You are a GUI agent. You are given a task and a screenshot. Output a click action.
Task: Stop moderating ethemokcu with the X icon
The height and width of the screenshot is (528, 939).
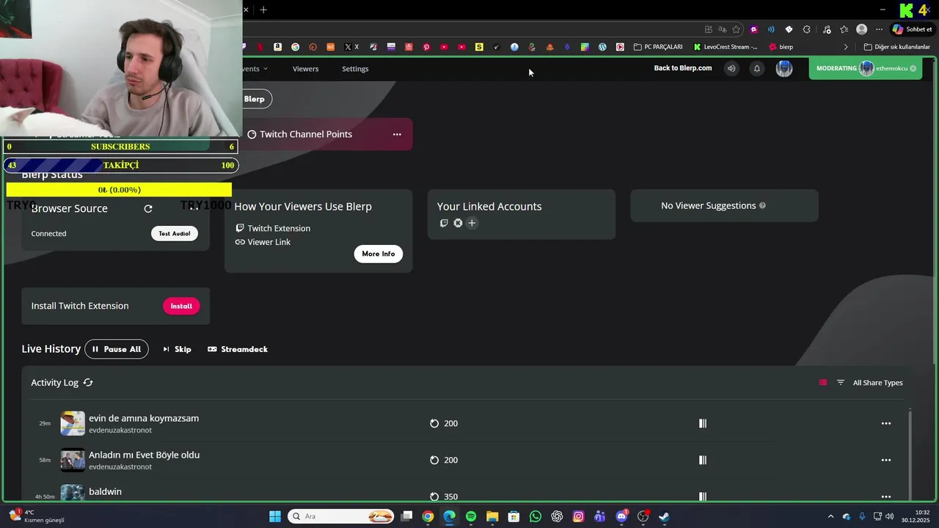click(x=913, y=68)
